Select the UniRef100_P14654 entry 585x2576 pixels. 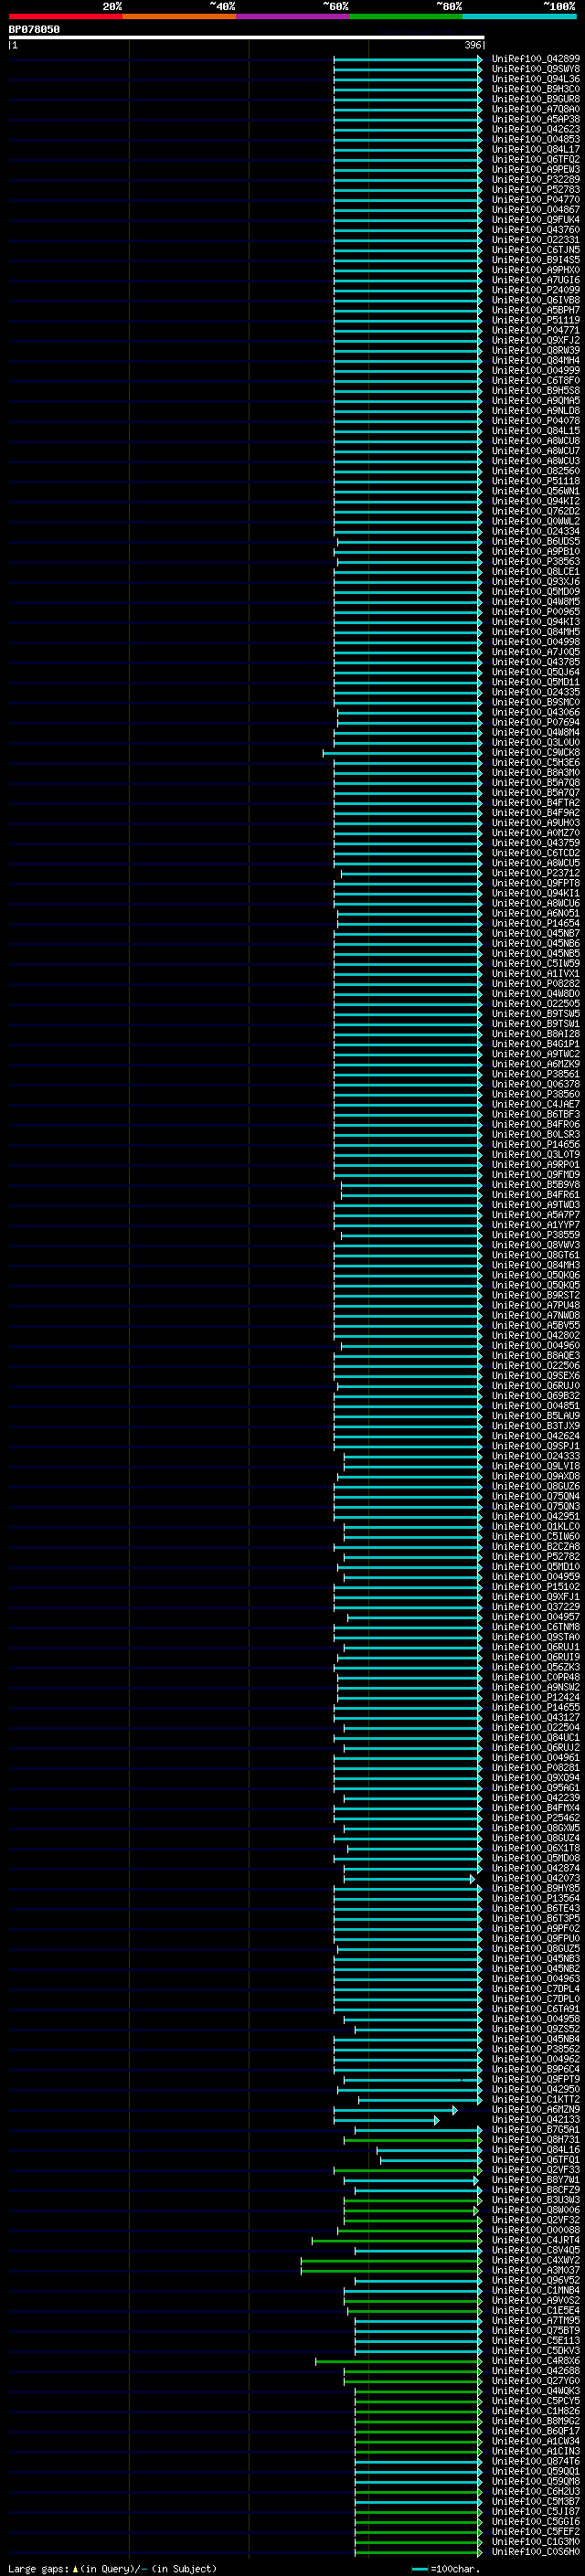coord(535,923)
